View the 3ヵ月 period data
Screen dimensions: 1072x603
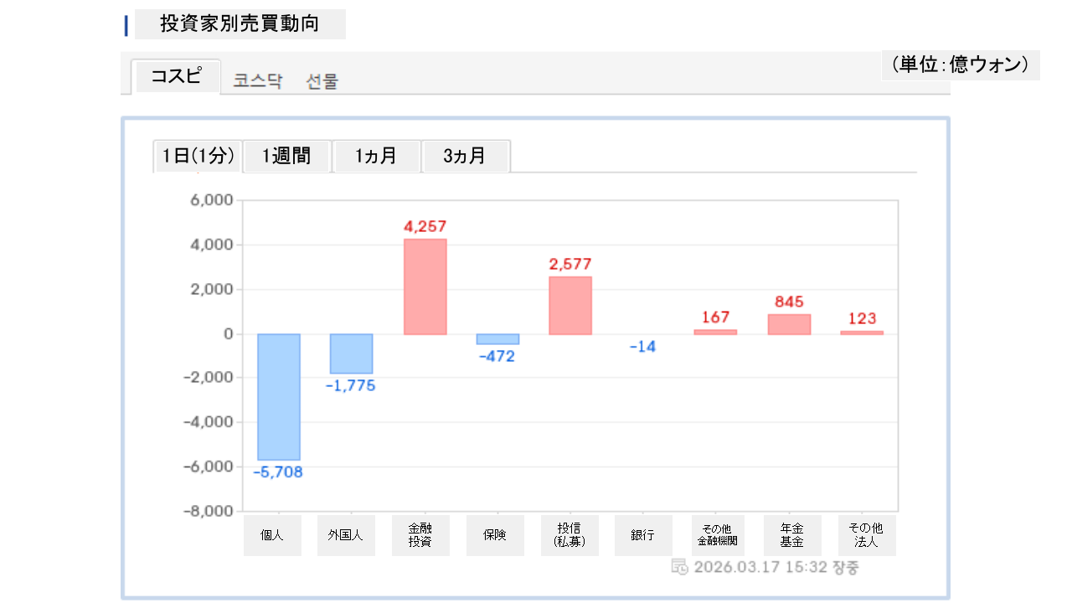(465, 156)
